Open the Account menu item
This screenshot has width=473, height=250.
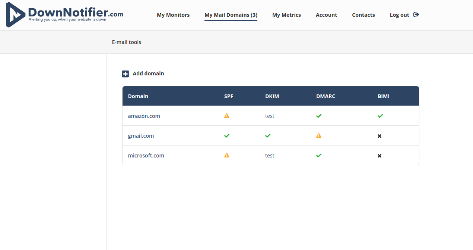[326, 15]
